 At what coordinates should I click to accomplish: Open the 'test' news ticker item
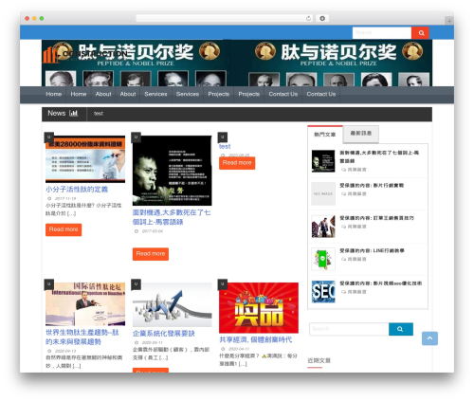click(x=99, y=114)
